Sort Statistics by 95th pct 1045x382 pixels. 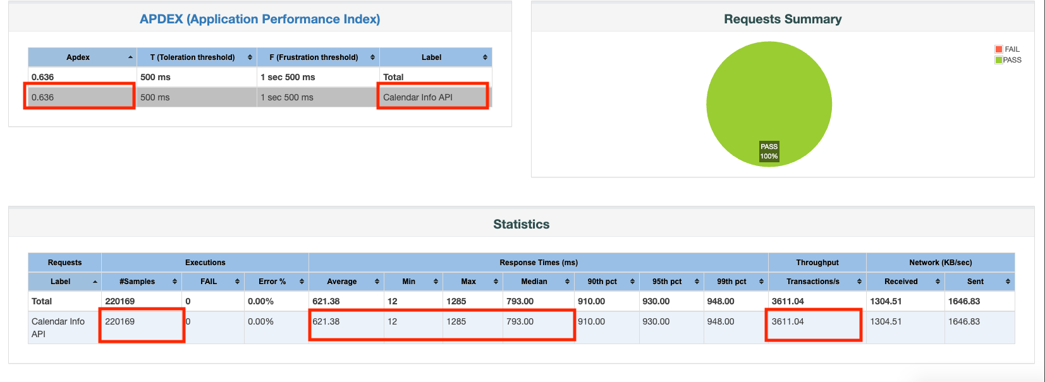pos(671,282)
